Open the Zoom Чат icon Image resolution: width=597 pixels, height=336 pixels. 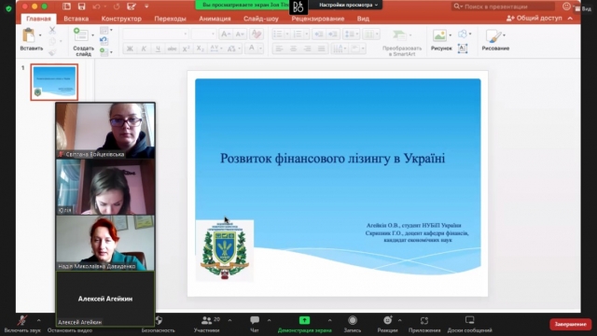pyautogui.click(x=255, y=320)
